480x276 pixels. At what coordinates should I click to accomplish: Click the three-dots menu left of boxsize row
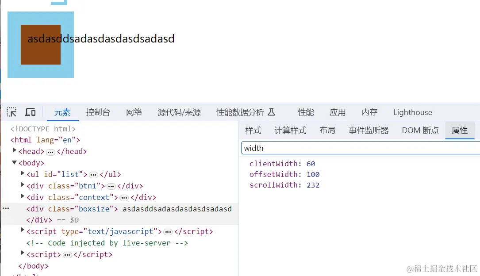6,208
